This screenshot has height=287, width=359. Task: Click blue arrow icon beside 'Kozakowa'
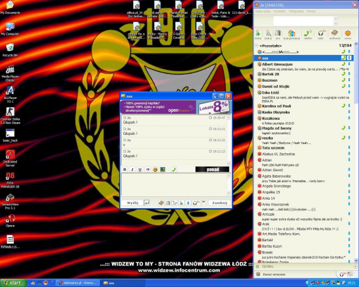(x=349, y=118)
